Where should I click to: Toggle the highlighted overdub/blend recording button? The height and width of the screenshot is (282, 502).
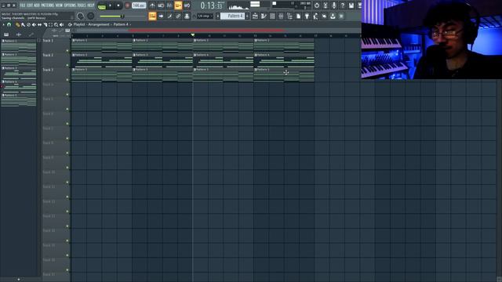[x=178, y=5]
